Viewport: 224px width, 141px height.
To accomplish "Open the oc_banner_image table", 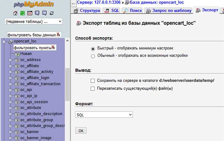I will point(36,138).
